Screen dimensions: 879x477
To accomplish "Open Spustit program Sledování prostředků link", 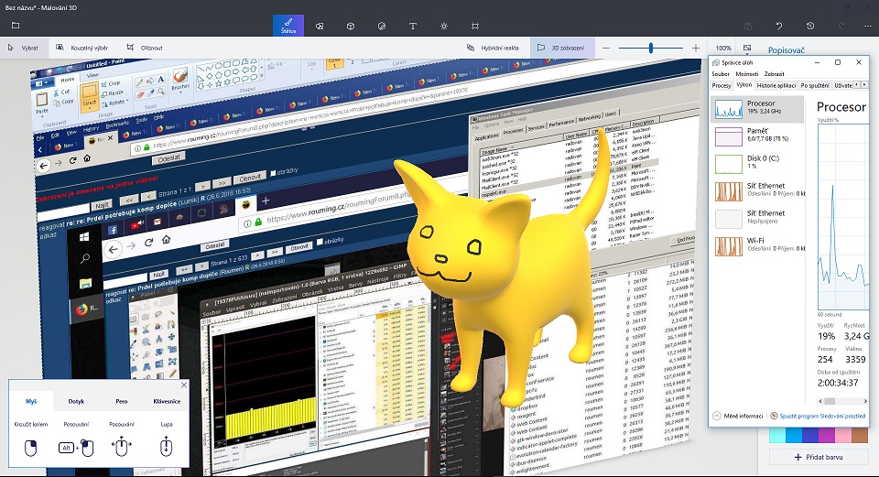I will [822, 416].
